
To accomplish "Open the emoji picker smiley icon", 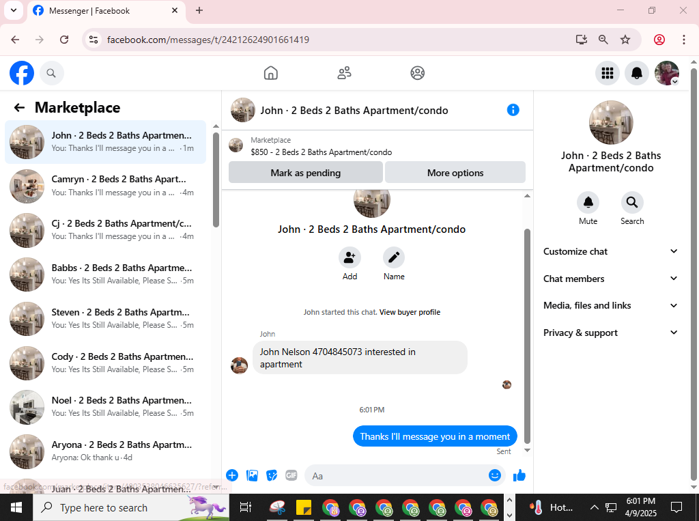I will (494, 475).
